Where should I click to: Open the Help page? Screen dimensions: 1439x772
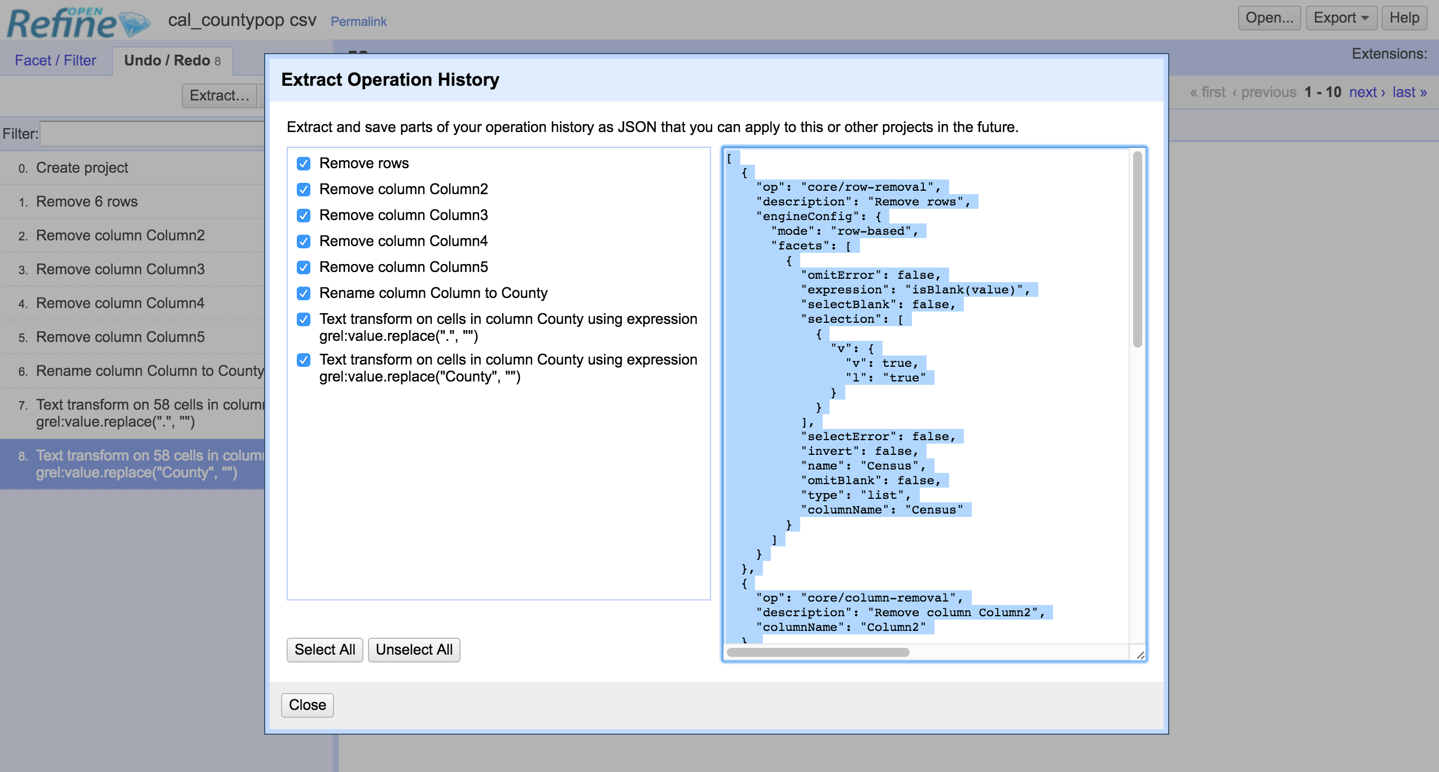(x=1403, y=18)
